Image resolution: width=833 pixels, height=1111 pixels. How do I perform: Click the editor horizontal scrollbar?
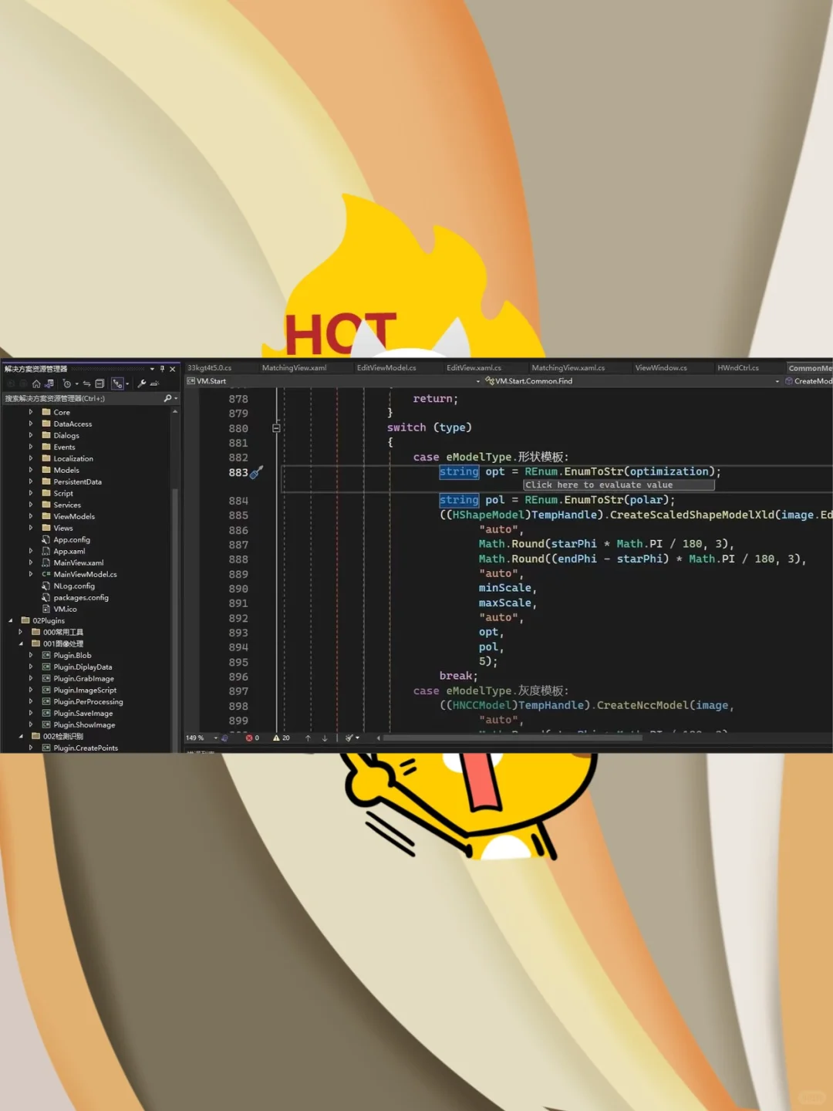click(x=513, y=738)
